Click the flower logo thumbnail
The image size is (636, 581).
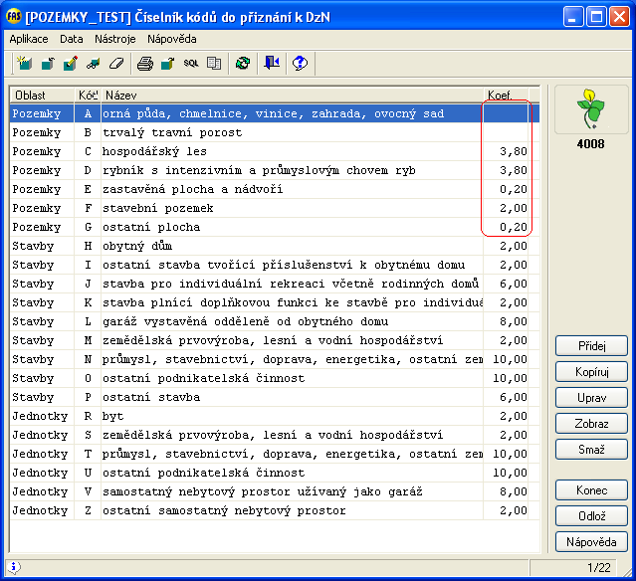tap(591, 111)
